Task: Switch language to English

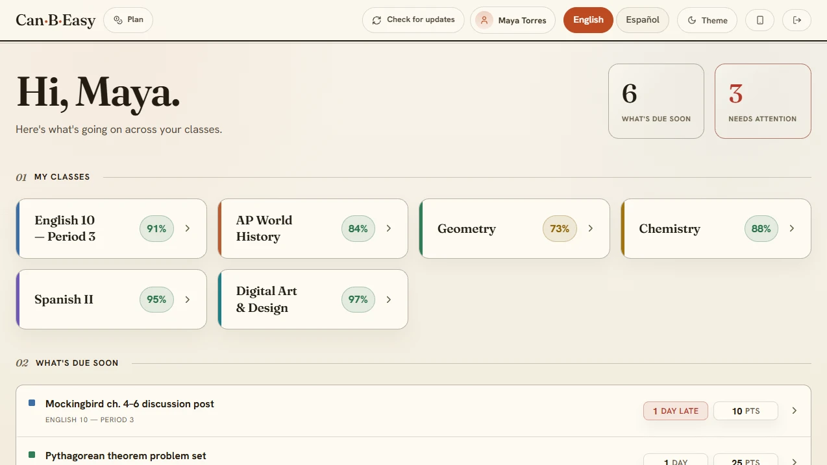Action: [588, 20]
